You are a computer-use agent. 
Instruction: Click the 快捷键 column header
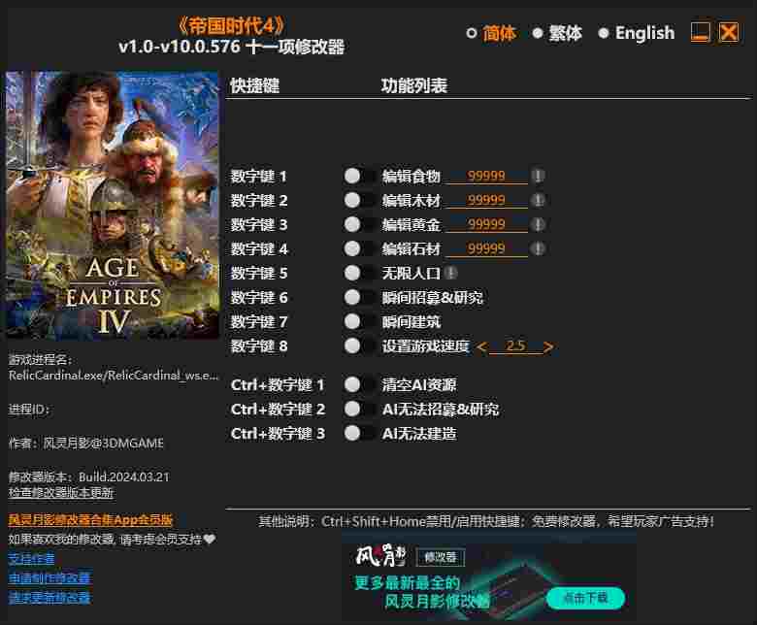255,86
